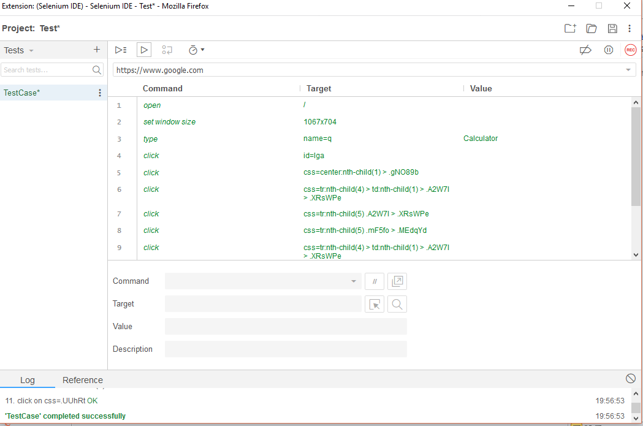Select the type command row
The width and height of the screenshot is (643, 426).
371,139
